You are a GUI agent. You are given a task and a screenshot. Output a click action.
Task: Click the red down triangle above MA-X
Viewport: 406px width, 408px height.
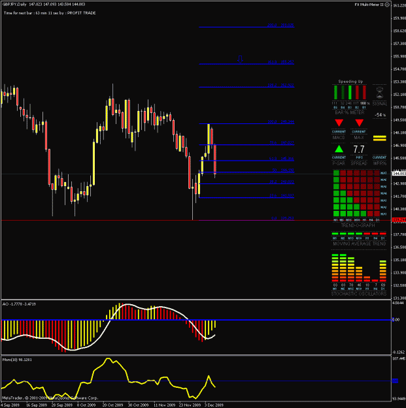tap(359, 123)
